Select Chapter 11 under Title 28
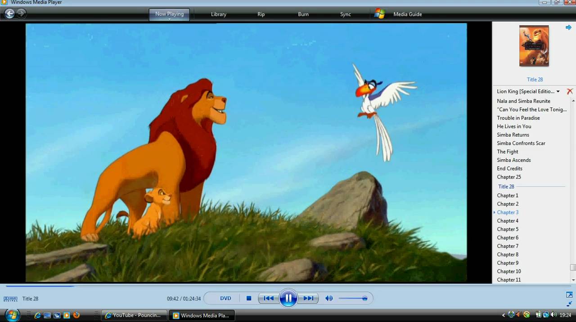 (x=509, y=280)
